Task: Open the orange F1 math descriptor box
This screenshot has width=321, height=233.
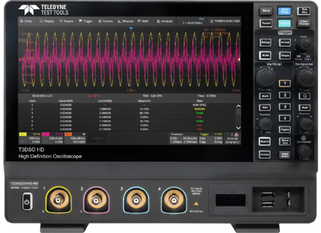Action: click(x=75, y=138)
